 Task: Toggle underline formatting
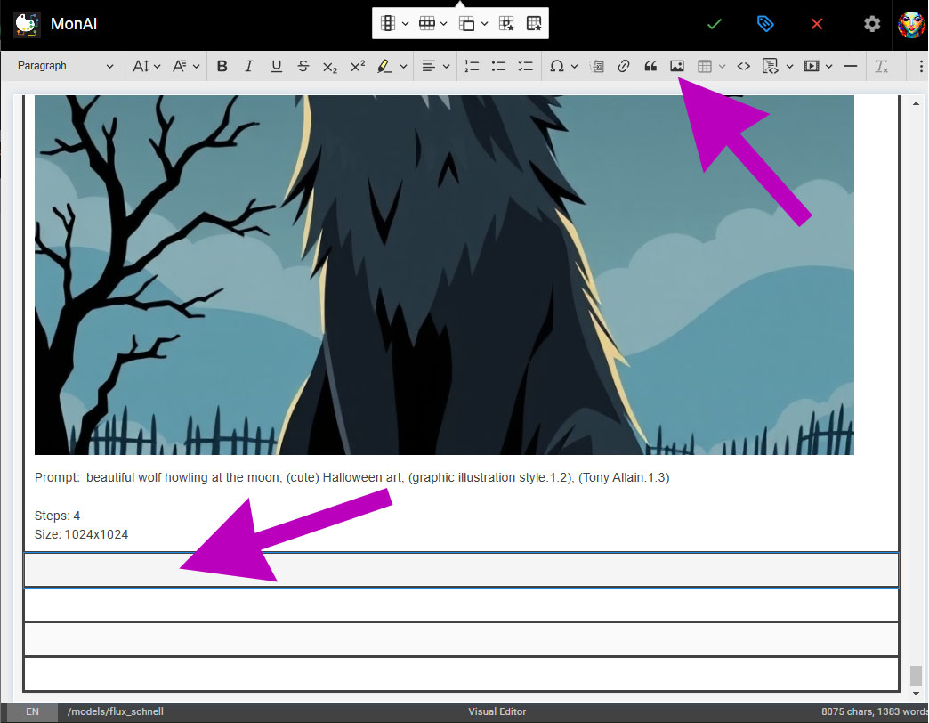(276, 66)
